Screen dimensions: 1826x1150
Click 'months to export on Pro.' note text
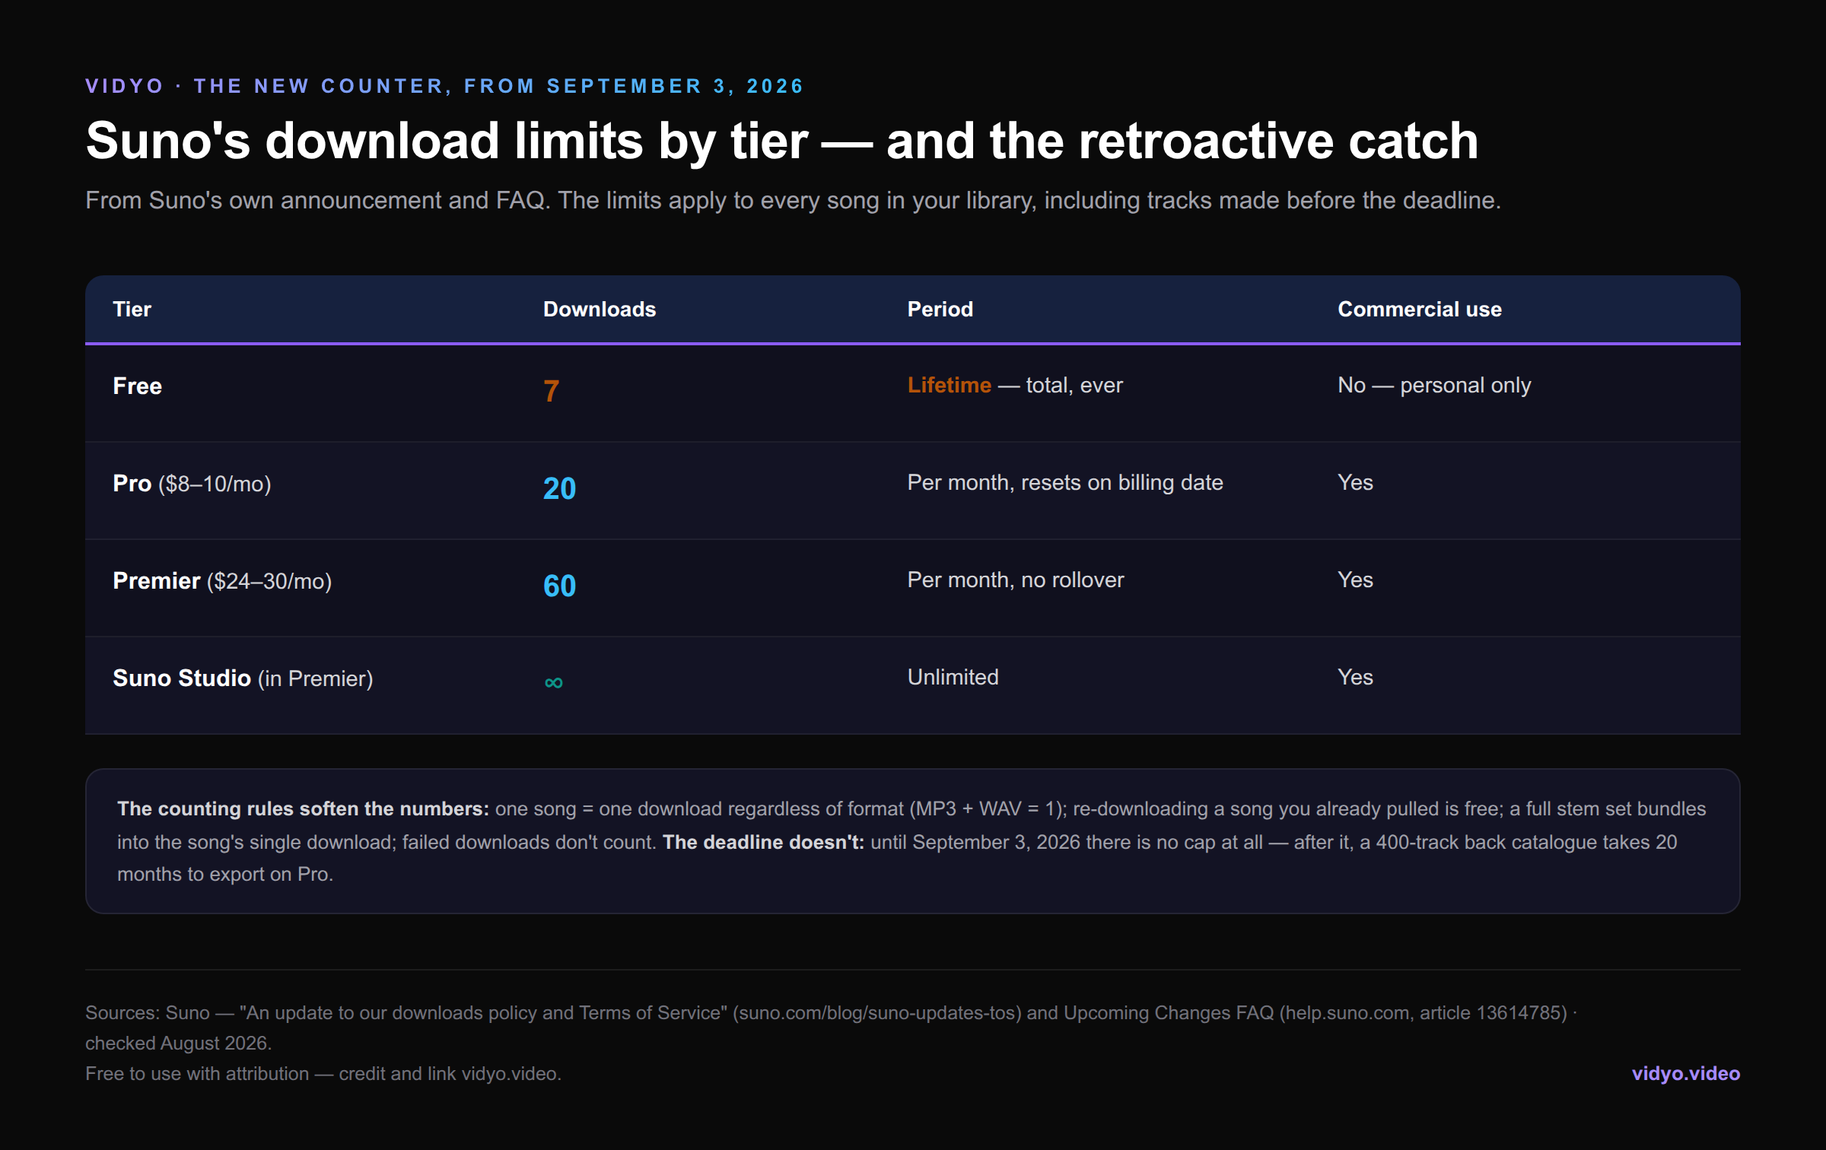point(225,874)
